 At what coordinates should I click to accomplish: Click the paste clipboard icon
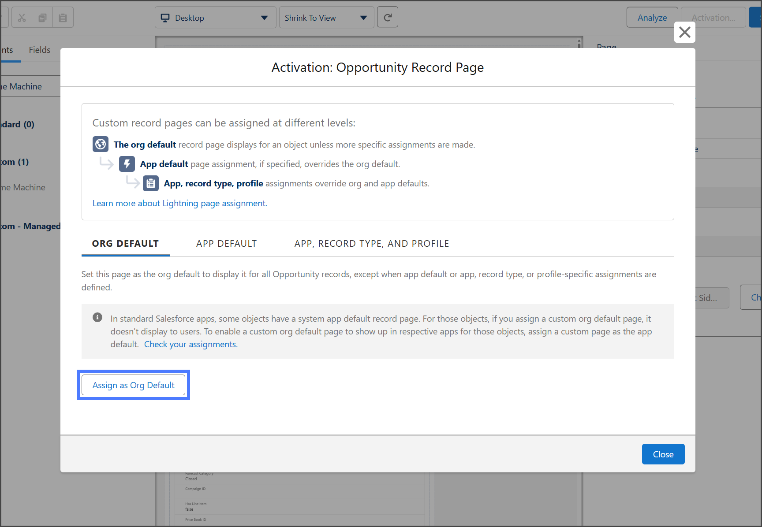pyautogui.click(x=63, y=18)
